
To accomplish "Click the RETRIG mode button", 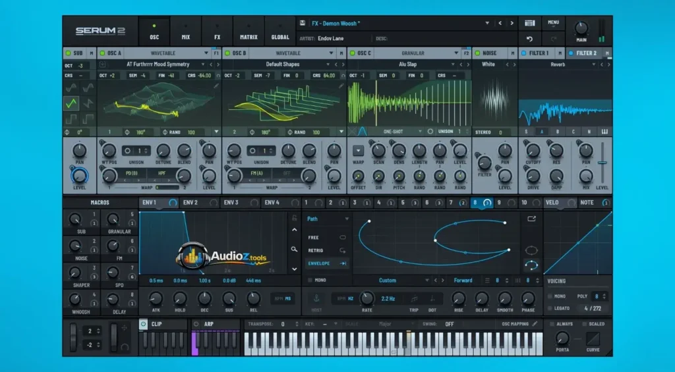I will pos(327,250).
